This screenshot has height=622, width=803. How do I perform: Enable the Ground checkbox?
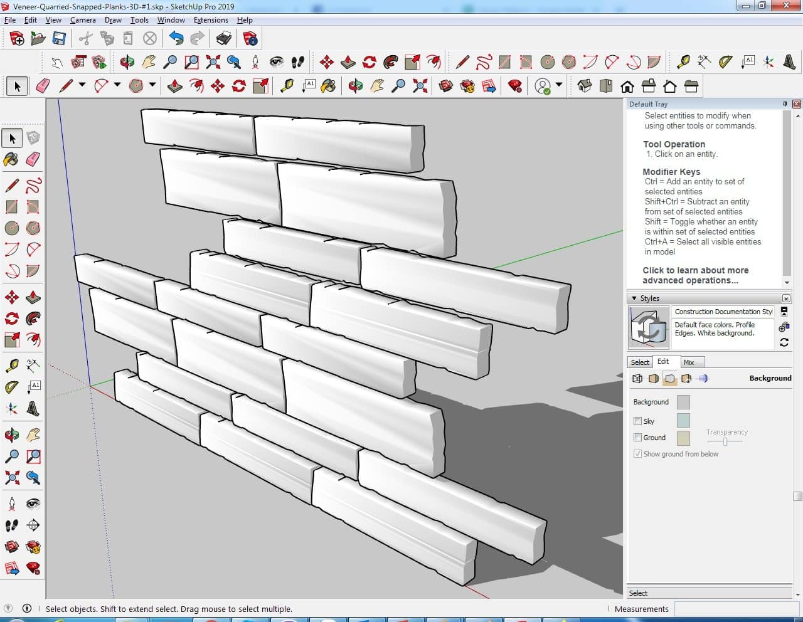click(x=637, y=438)
